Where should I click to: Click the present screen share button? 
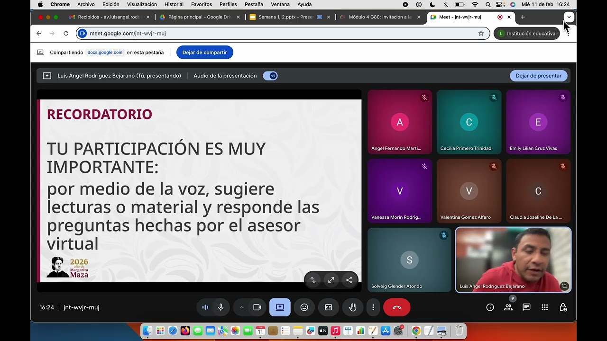point(280,307)
